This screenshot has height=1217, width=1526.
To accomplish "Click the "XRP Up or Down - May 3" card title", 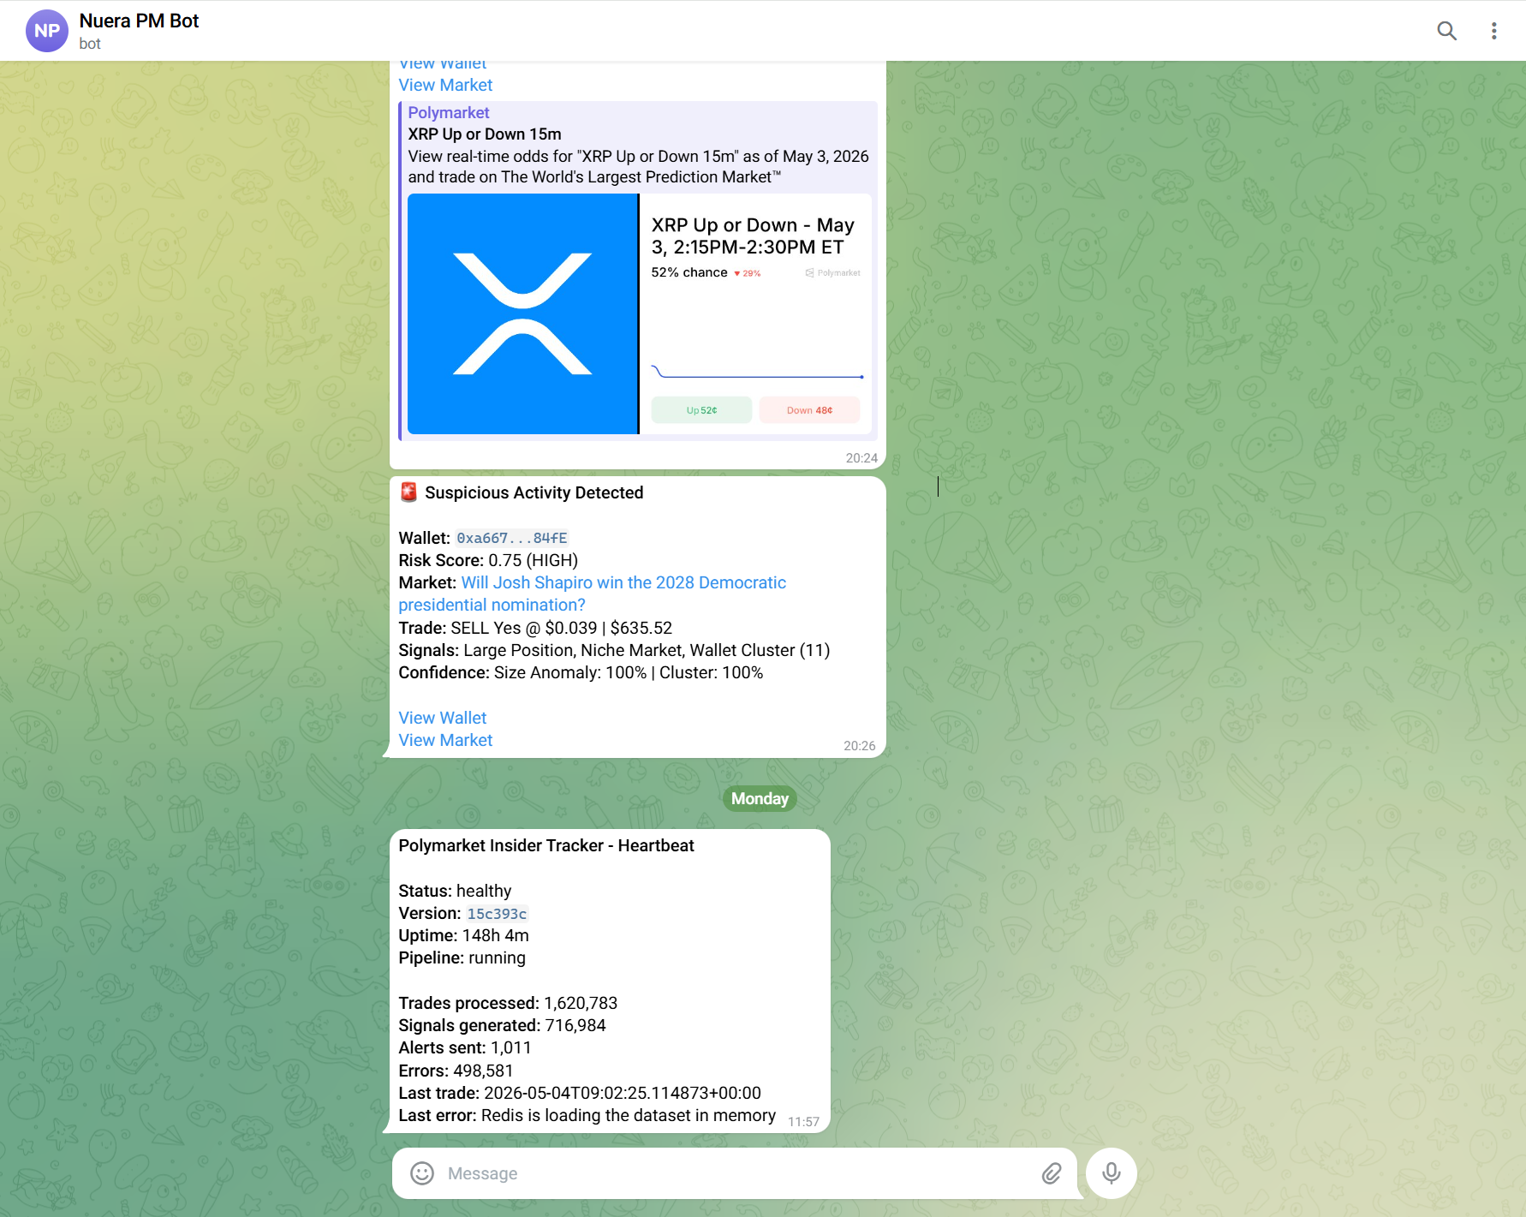I will tap(753, 236).
